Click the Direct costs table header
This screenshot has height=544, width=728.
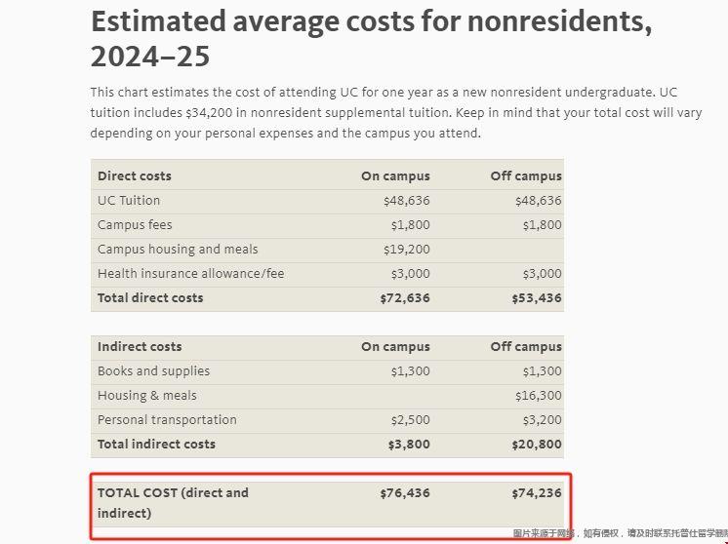click(x=135, y=176)
